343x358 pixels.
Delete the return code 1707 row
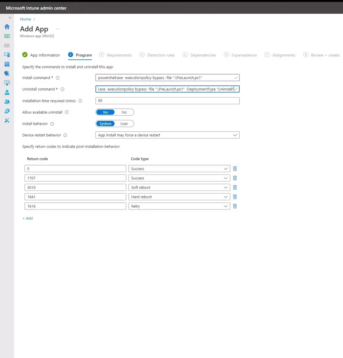[x=235, y=178]
